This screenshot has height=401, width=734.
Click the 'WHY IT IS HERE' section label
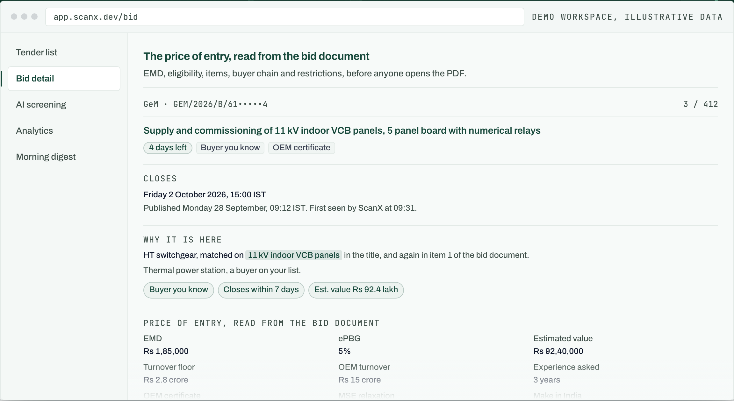(x=183, y=240)
